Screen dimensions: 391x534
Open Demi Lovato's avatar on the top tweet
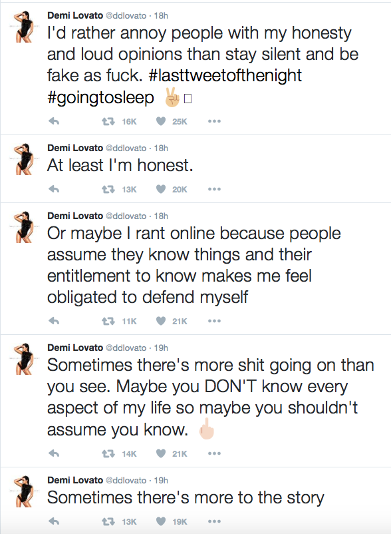pos(24,27)
